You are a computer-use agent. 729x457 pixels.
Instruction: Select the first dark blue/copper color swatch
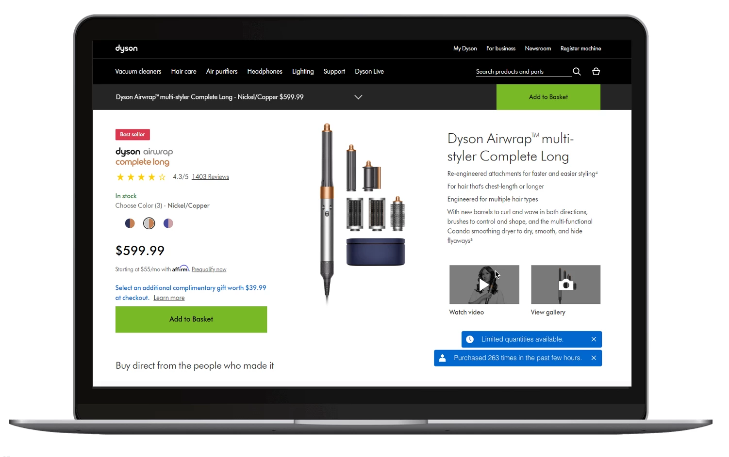coord(130,223)
